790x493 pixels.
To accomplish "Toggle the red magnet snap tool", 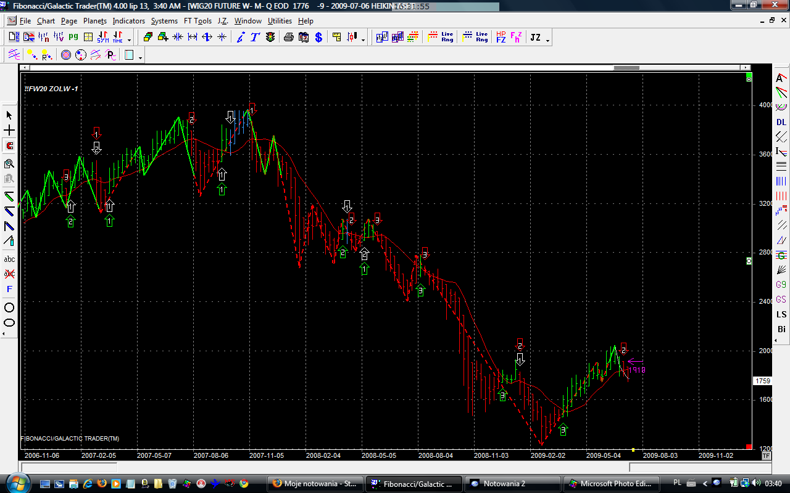I will (x=9, y=146).
